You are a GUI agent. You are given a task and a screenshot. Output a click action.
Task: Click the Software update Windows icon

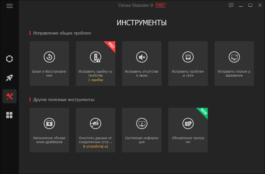[x=188, y=123]
